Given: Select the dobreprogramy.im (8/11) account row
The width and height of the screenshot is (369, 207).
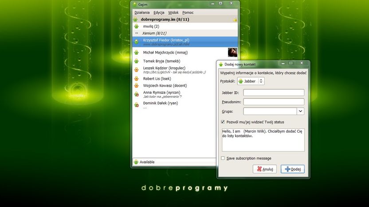Looking at the screenshot, I should (185, 19).
